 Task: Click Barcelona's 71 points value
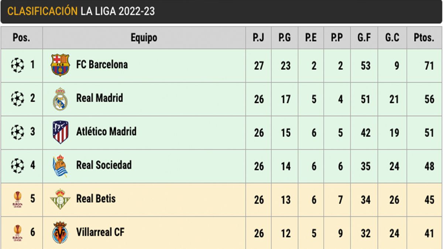(x=429, y=66)
